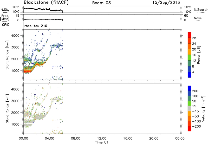Click the '16:00' time axis label
The height and width of the screenshot is (144, 208).
click(128, 139)
